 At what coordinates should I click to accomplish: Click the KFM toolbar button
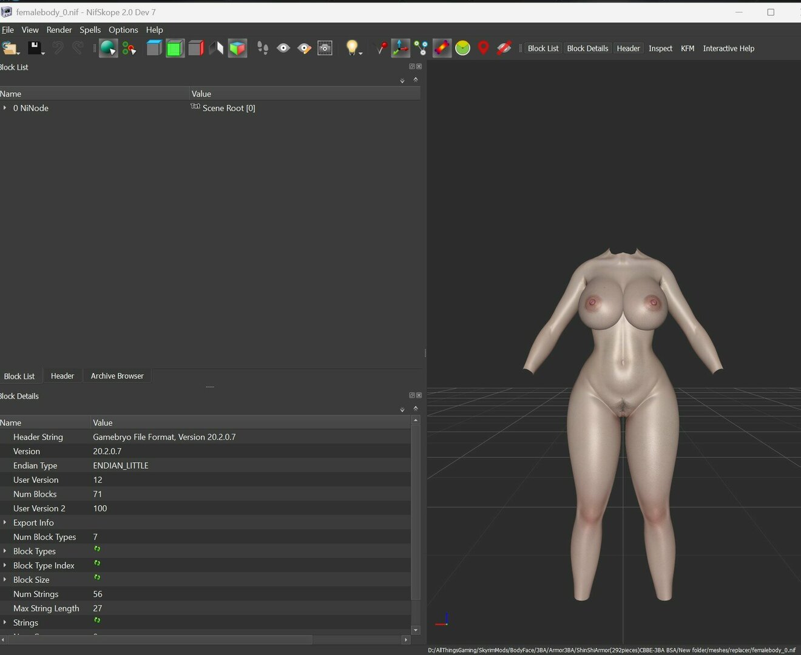tap(688, 49)
